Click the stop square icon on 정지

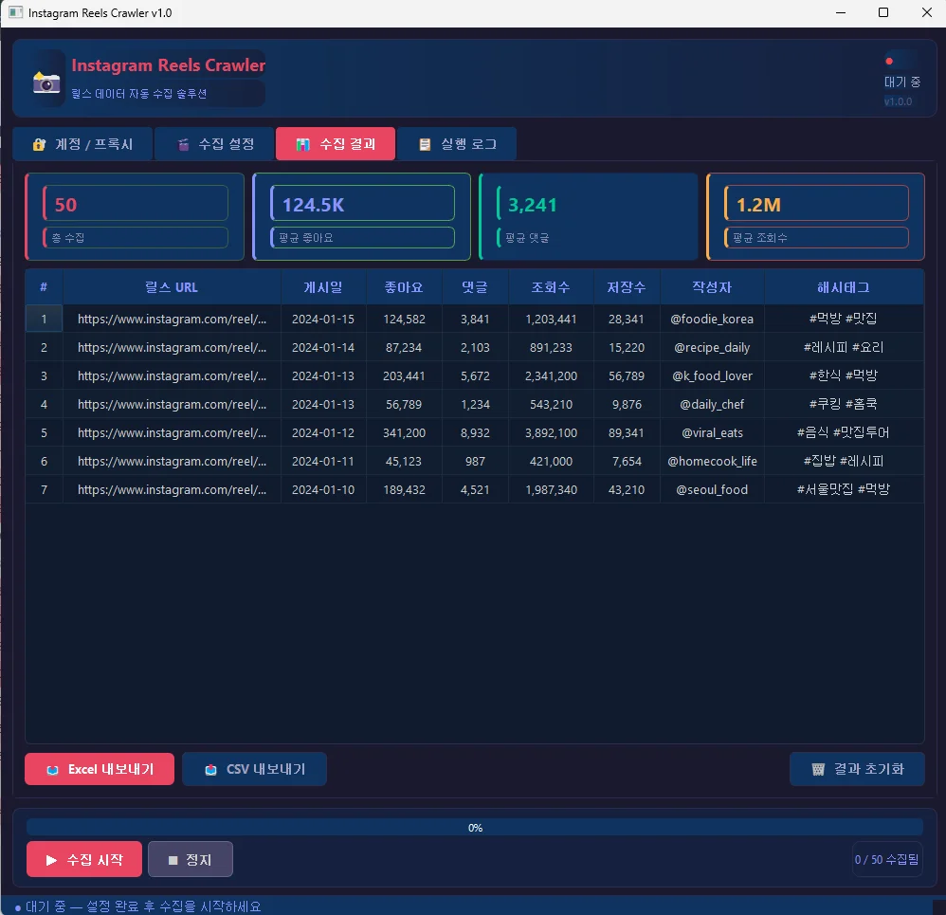(173, 860)
